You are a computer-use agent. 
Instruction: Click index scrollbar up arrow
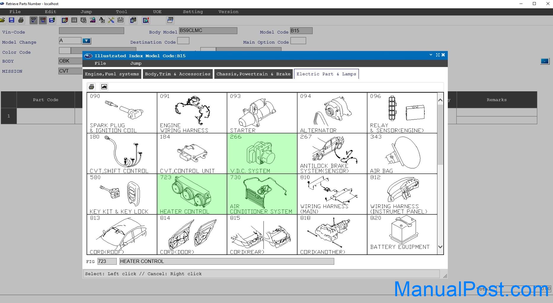click(x=440, y=100)
